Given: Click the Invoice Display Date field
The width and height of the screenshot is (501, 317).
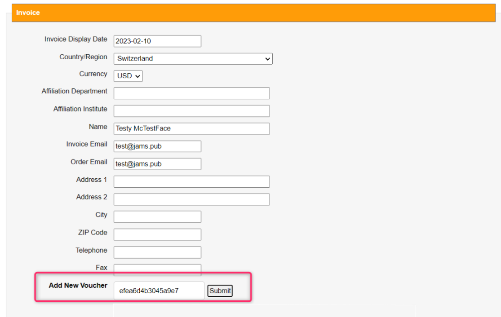Looking at the screenshot, I should [157, 41].
